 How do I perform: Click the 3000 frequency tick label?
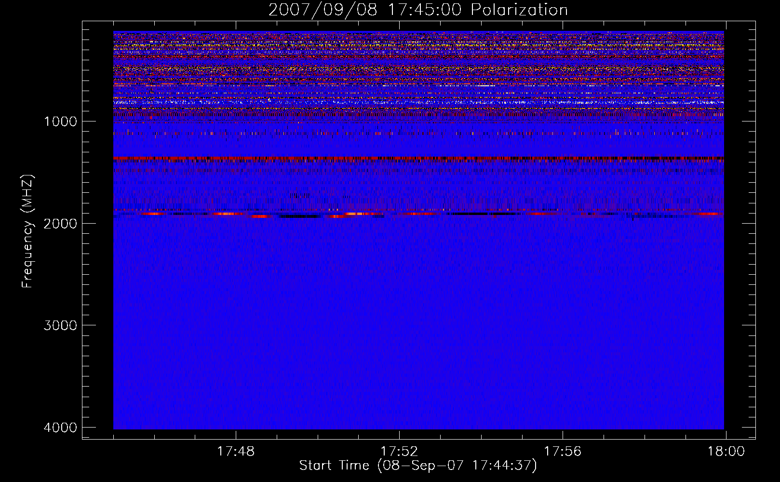click(x=60, y=325)
